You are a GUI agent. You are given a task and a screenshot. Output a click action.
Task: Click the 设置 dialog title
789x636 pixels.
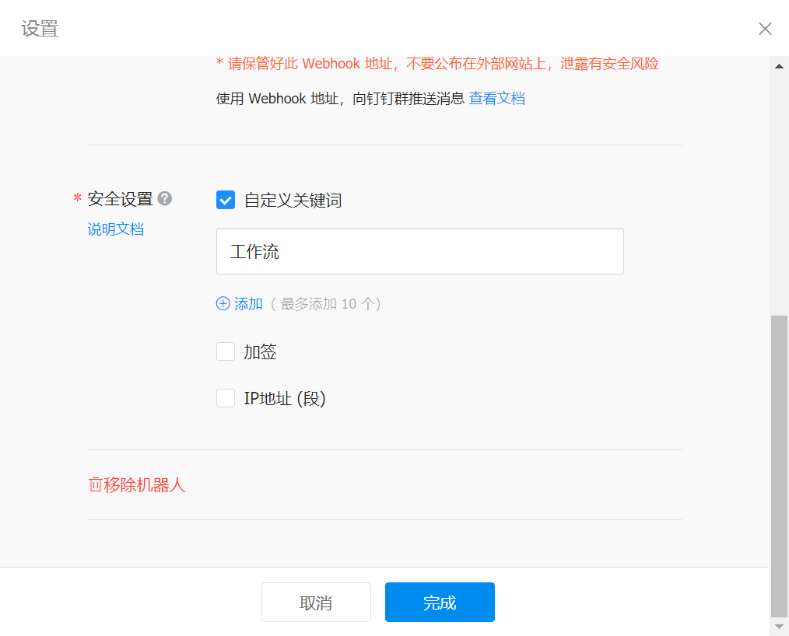tap(40, 29)
